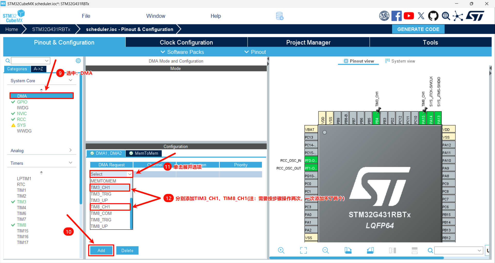Rotate the chip view clockwise
The height and width of the screenshot is (263, 495).
click(x=348, y=250)
